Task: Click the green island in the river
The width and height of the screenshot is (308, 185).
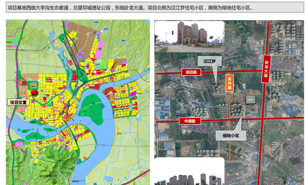Action: click(92, 109)
